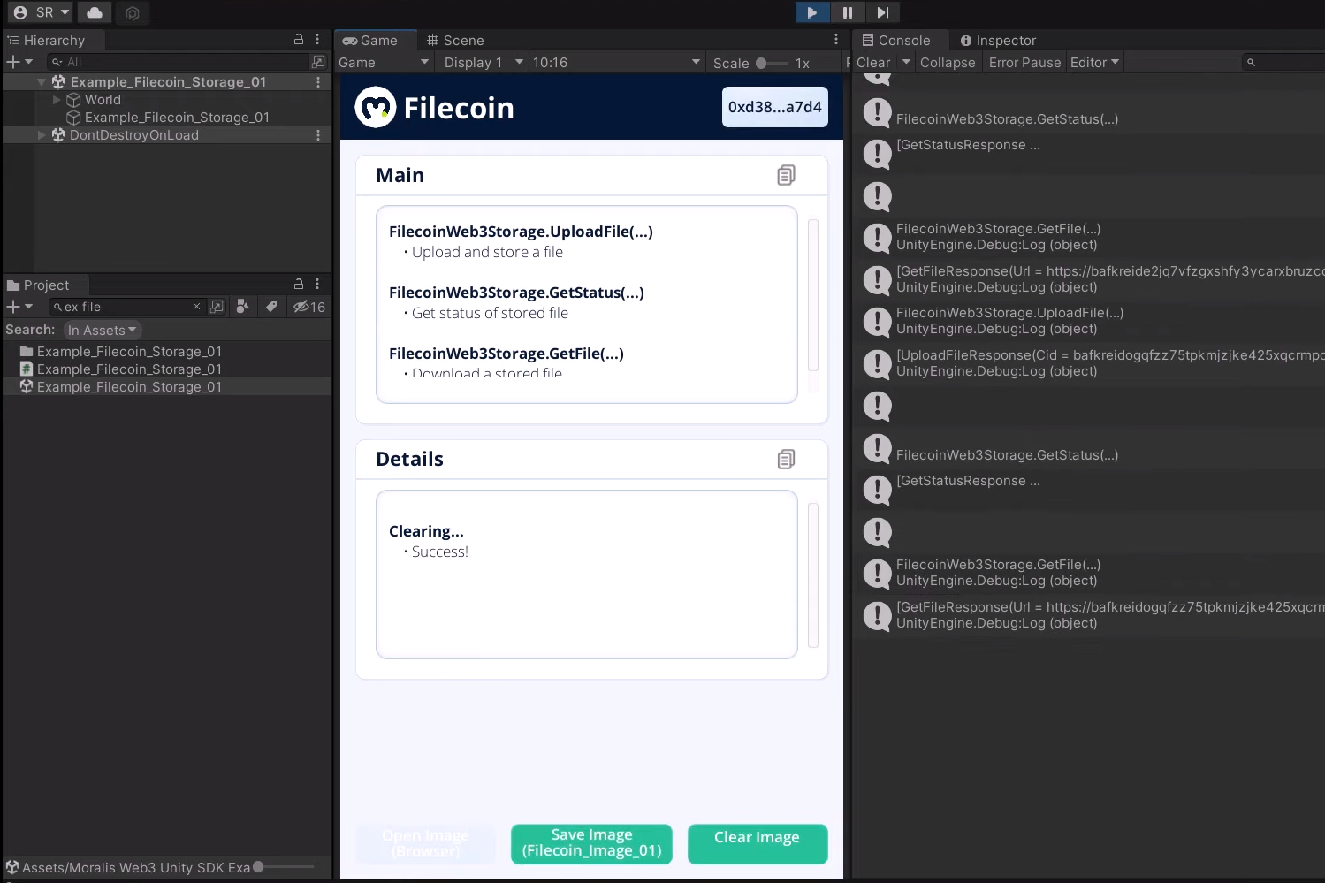Toggle Collapse in the Console toolbar
The image size is (1325, 883).
[x=948, y=63]
